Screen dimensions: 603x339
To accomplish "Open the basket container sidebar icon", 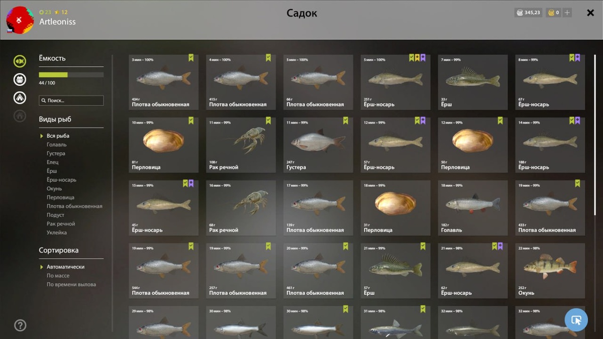I will [x=20, y=79].
